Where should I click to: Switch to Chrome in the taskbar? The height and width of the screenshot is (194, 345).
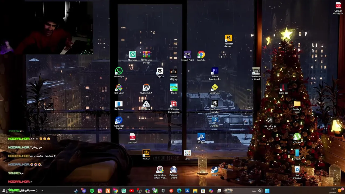(116, 191)
